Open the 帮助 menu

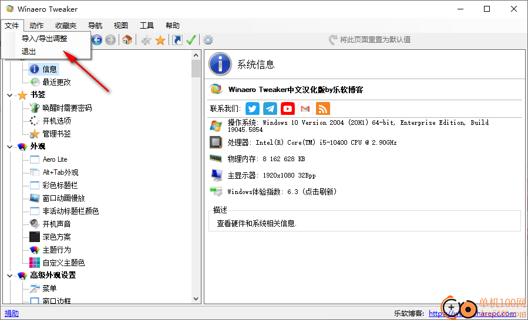[173, 26]
